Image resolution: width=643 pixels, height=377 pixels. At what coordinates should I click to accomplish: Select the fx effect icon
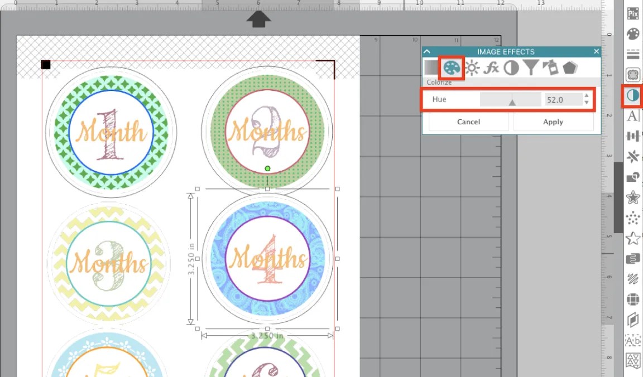493,68
